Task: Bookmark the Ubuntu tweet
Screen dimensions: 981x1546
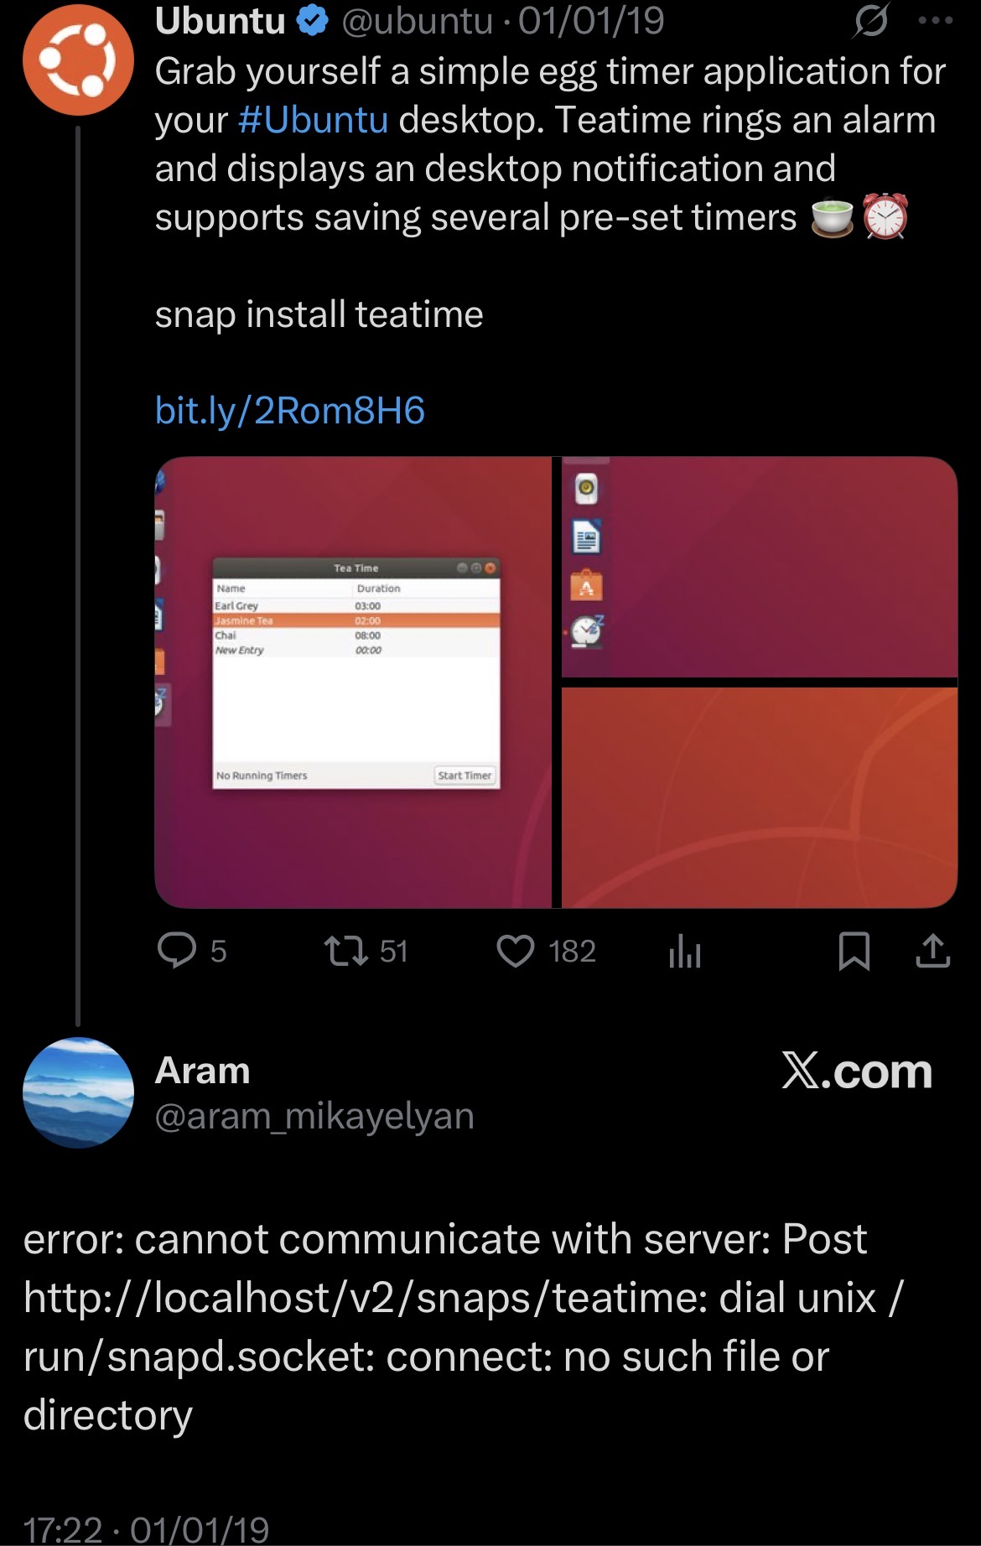Action: 854,952
